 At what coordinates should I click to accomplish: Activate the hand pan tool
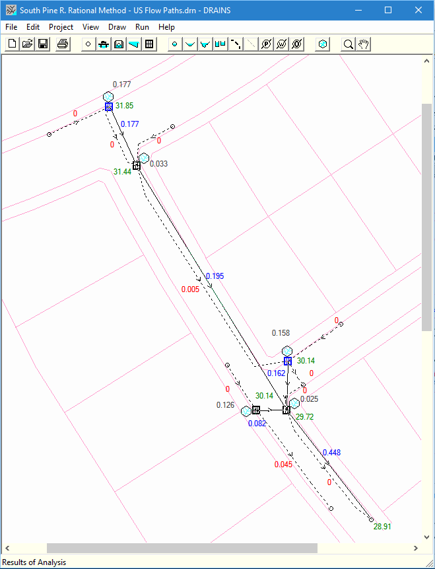(x=363, y=44)
